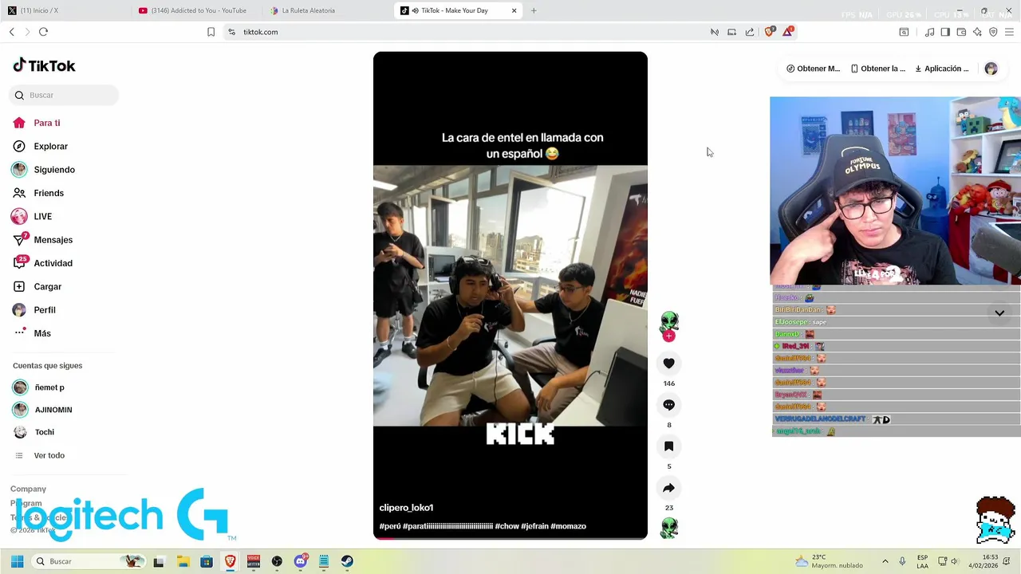Screen dimensions: 1021x574
Task: Click the Buscar search field in TikTok
Action: (x=64, y=95)
